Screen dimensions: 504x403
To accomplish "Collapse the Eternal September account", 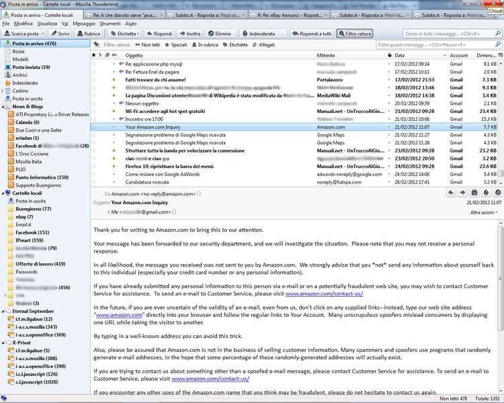I will [3, 311].
